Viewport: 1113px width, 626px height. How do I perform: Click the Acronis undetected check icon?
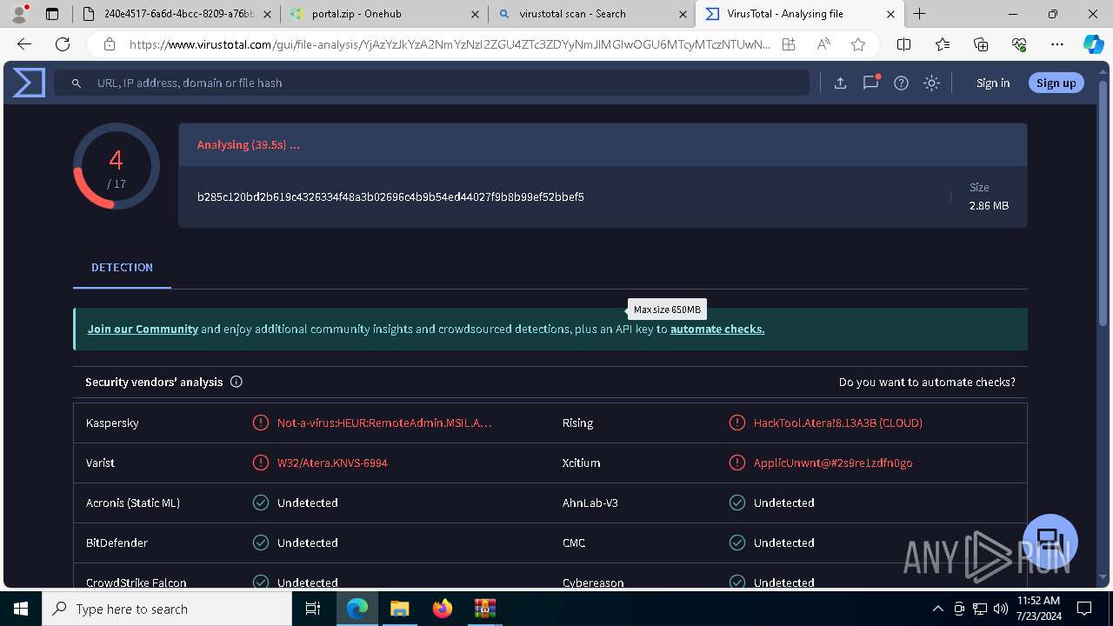click(x=260, y=503)
